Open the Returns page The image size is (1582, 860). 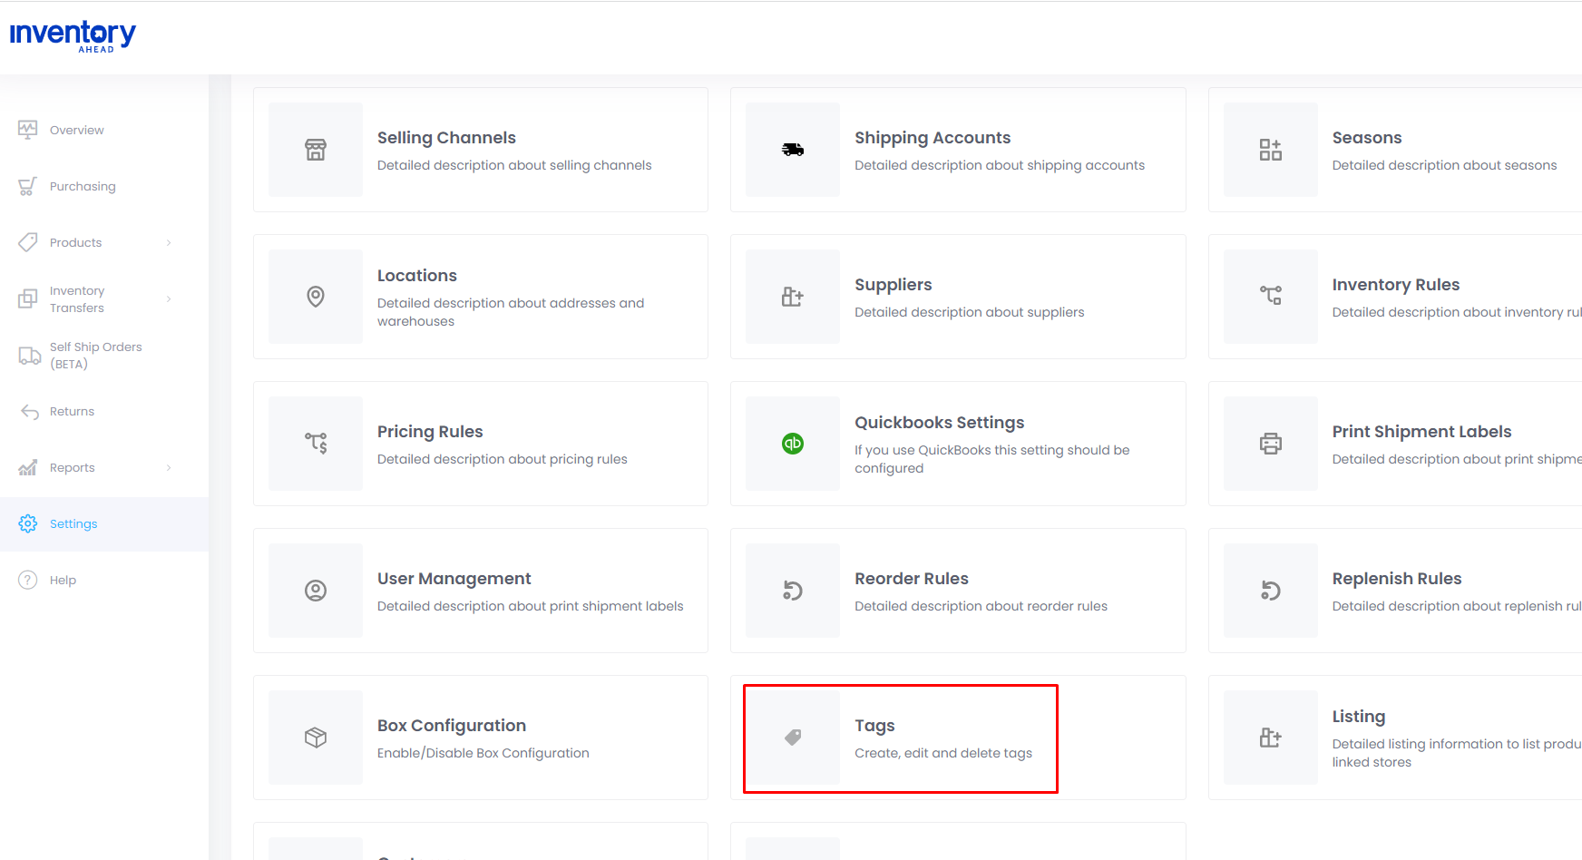(x=72, y=411)
